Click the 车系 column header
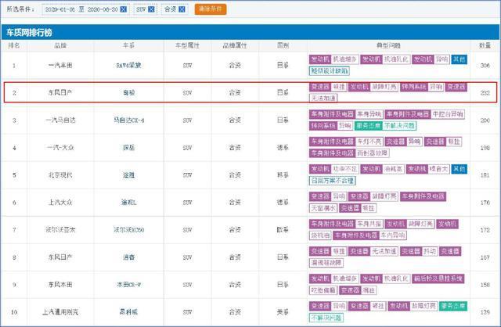 coord(128,45)
